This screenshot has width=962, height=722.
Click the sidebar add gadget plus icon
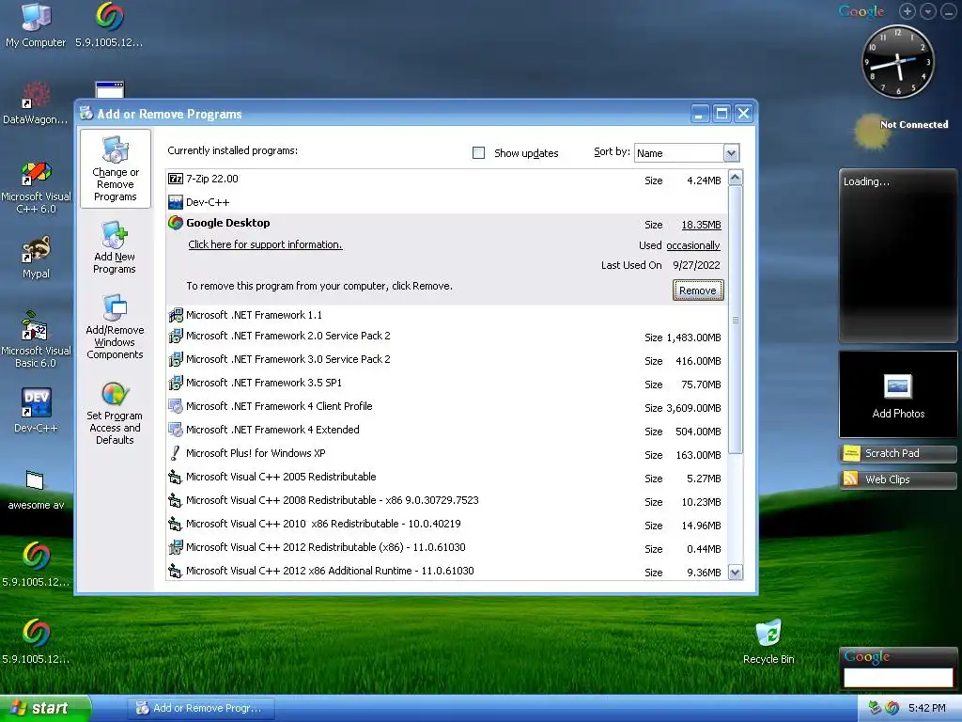(x=907, y=11)
